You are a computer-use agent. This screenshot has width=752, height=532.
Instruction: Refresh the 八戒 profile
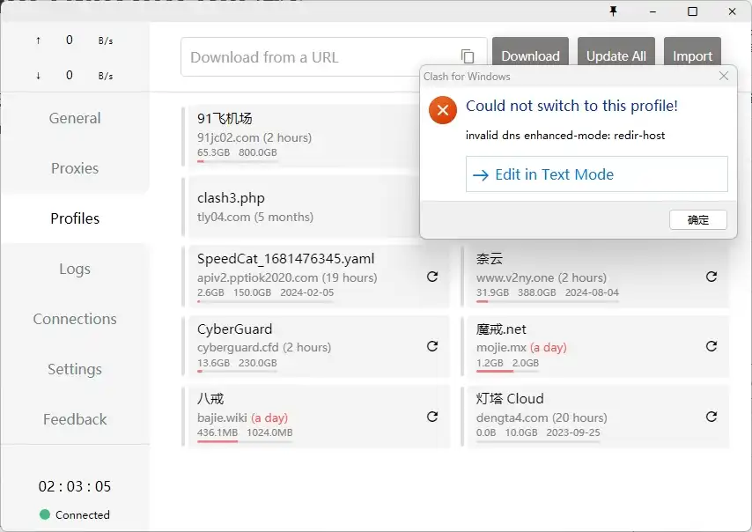pos(432,417)
